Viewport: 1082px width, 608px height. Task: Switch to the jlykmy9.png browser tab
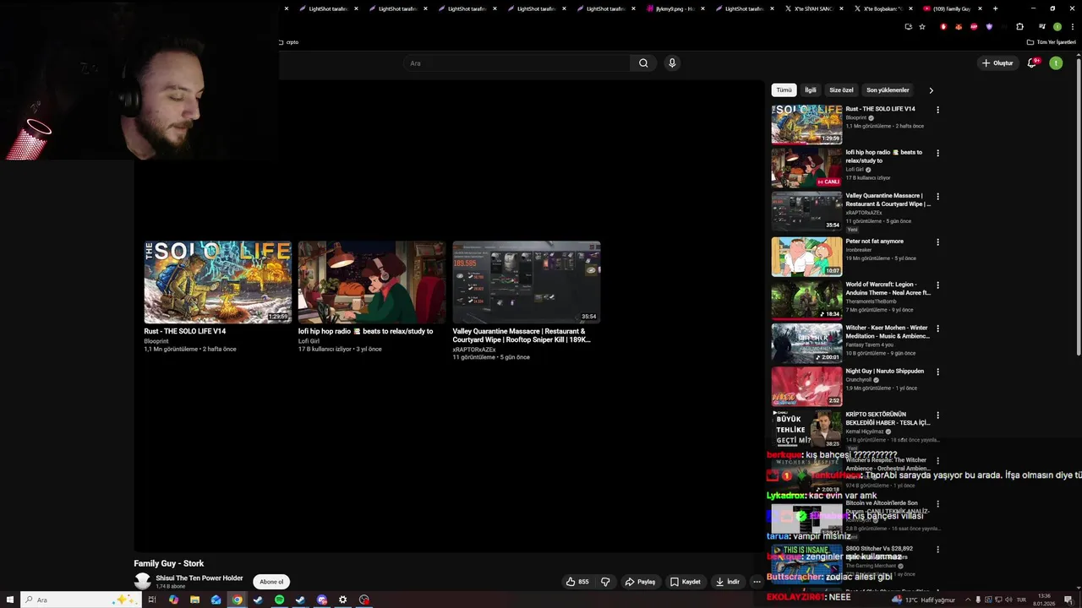(x=674, y=8)
